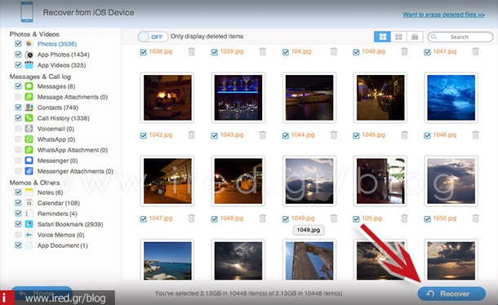Toggle Only display deleted items switch
This screenshot has width=498, height=305.
coord(153,37)
